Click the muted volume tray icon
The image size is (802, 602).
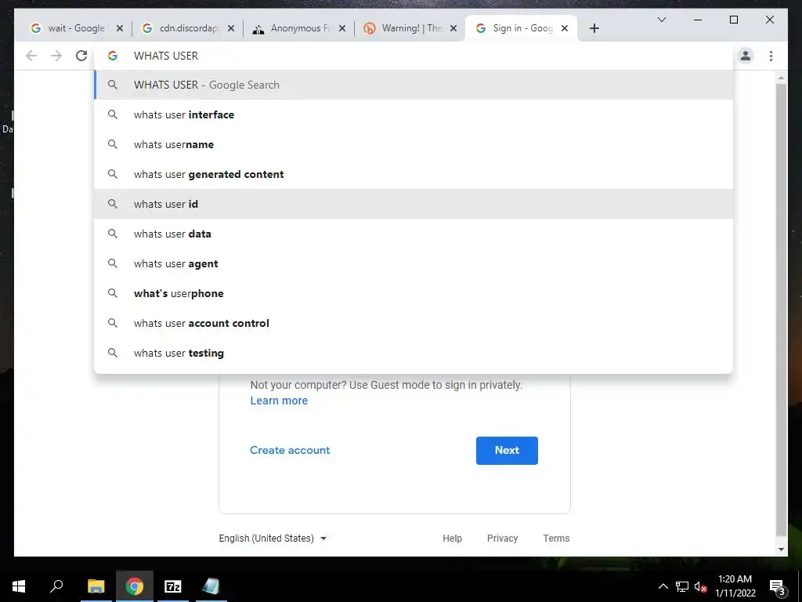[700, 586]
